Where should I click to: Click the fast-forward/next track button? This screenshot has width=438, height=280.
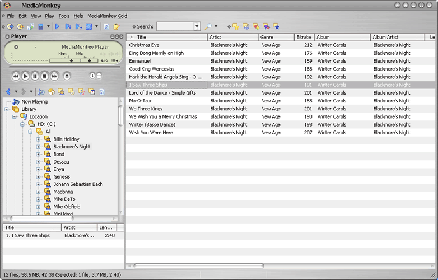[x=54, y=76]
